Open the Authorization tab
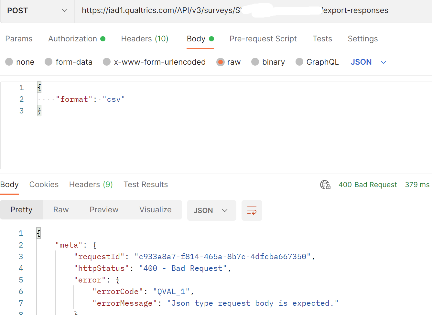Screen dimensions: 432x319 (77, 39)
